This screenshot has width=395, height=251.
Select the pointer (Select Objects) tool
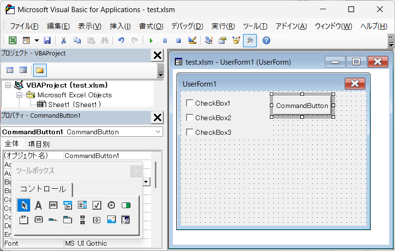[x=24, y=205]
